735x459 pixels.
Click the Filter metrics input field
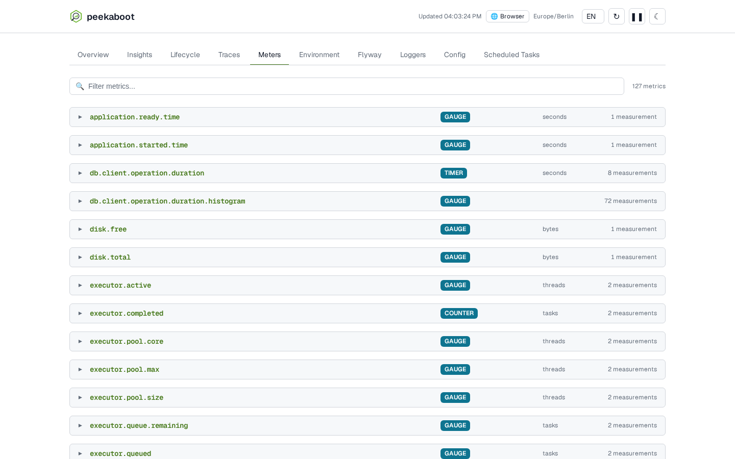pos(347,86)
